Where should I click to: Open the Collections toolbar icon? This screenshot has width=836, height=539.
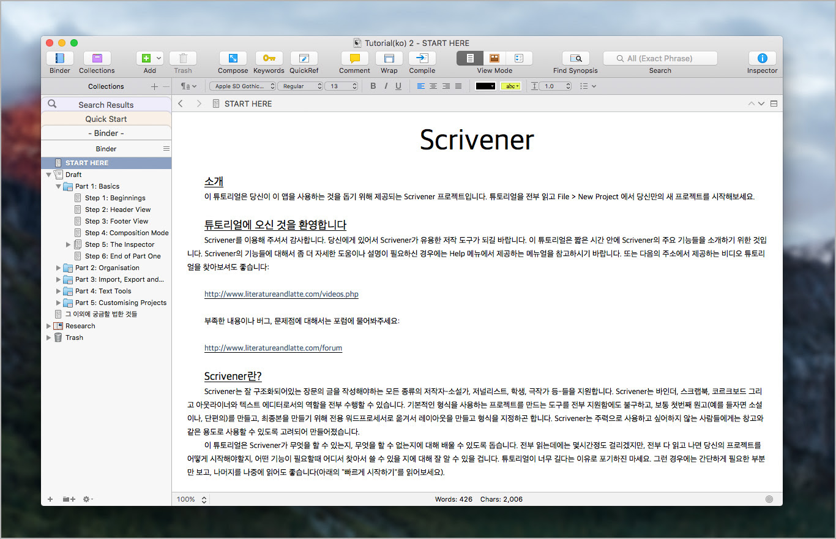pos(97,58)
